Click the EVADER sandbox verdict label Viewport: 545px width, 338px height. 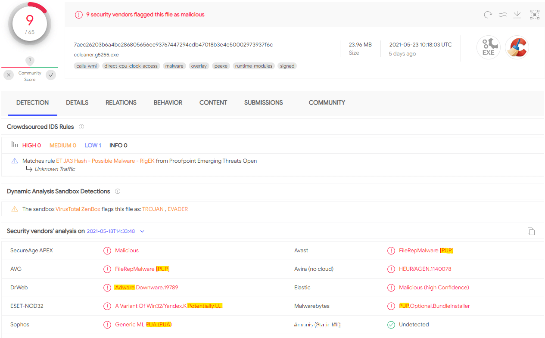point(178,209)
